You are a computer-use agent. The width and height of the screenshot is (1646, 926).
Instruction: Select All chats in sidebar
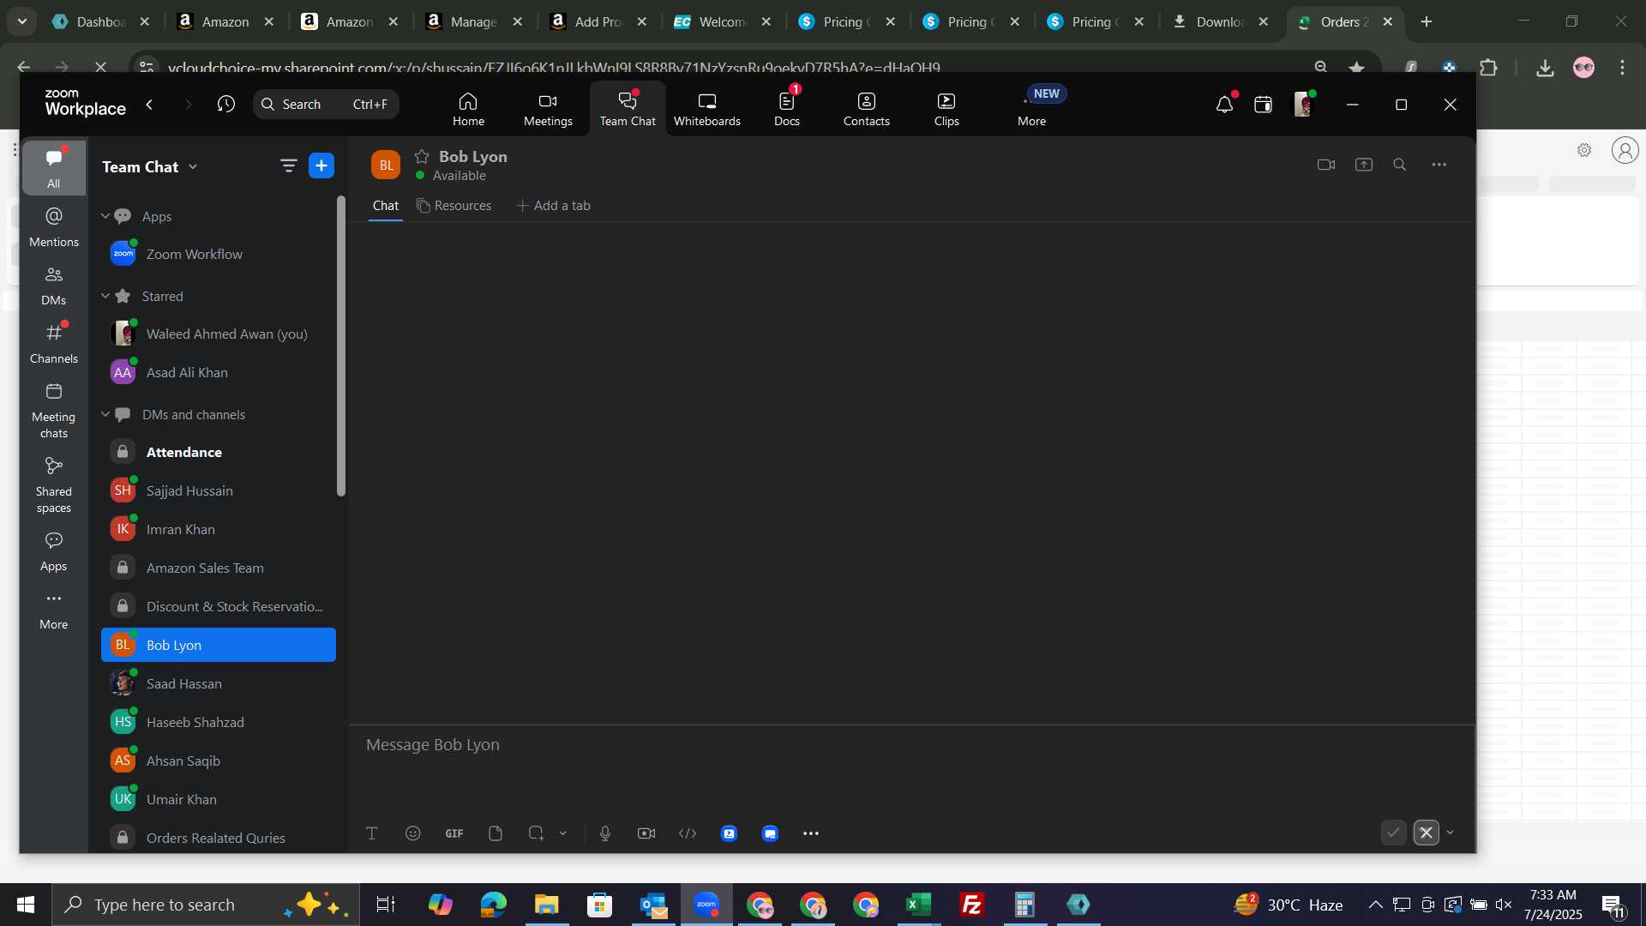coord(54,168)
